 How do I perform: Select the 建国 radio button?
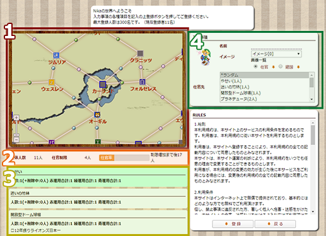pos(281,66)
